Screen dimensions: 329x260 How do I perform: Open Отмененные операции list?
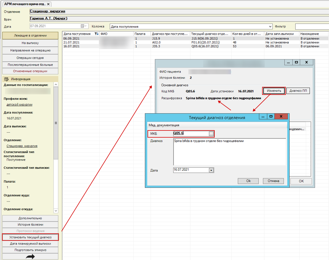pyautogui.click(x=30, y=71)
